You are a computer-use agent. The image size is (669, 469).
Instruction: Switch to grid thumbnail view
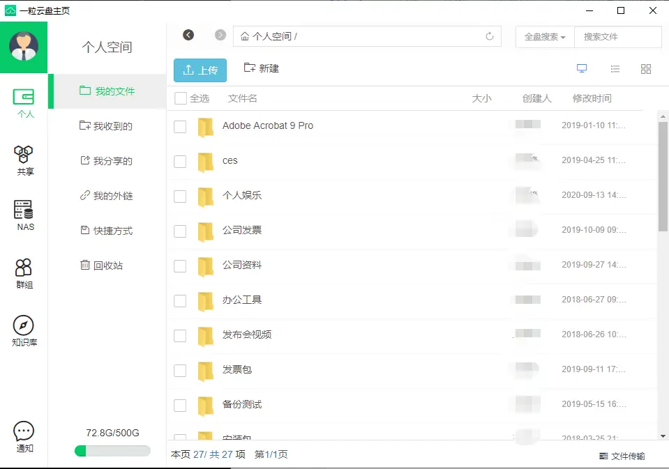(646, 69)
